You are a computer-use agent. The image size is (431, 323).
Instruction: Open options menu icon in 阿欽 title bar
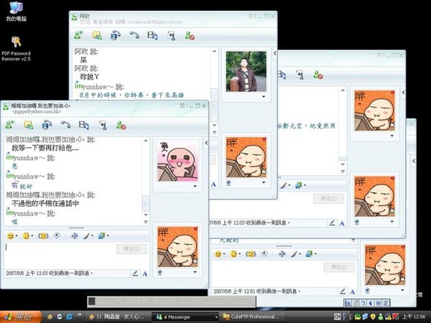(251, 17)
